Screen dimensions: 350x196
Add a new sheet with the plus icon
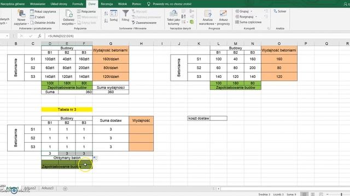[x=65, y=189]
